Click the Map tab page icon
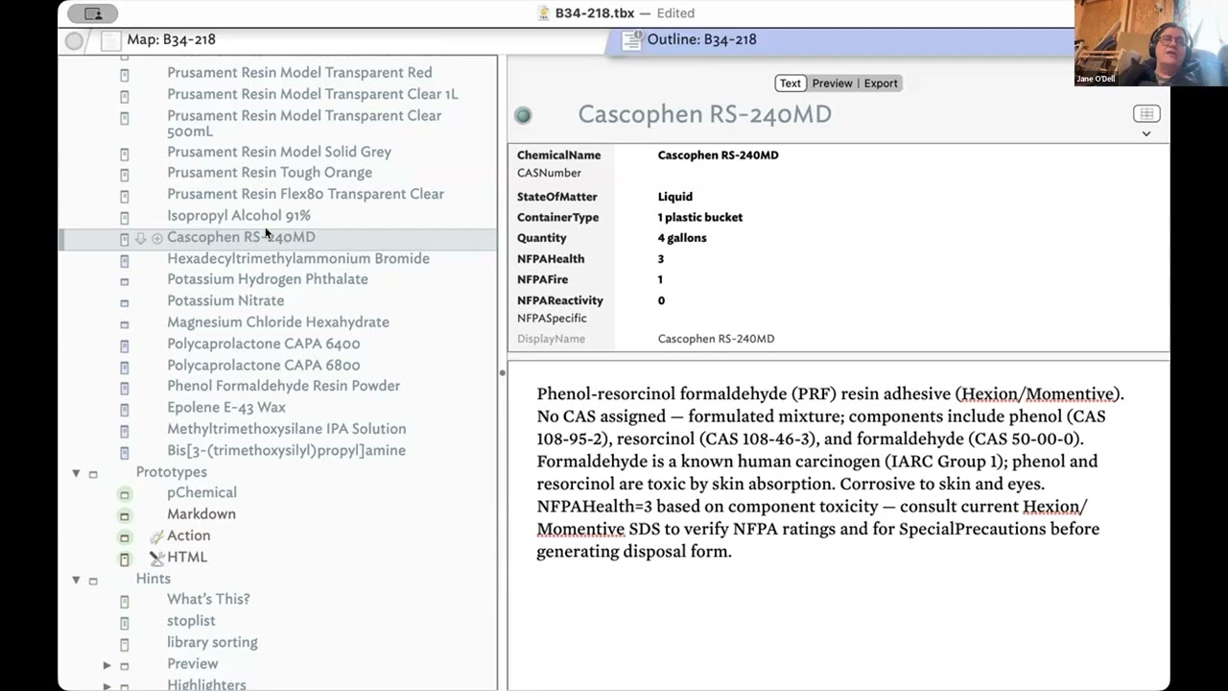The image size is (1228, 691). coord(111,40)
